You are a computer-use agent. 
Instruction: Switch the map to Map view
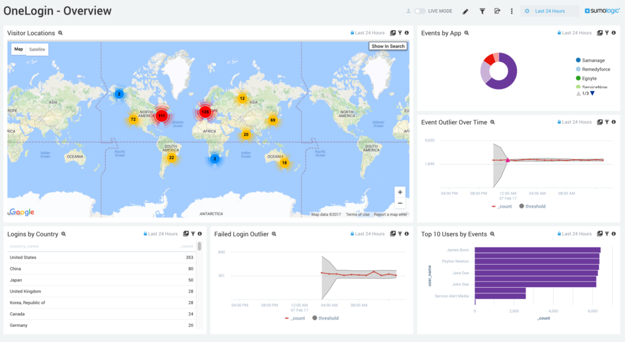tap(19, 49)
